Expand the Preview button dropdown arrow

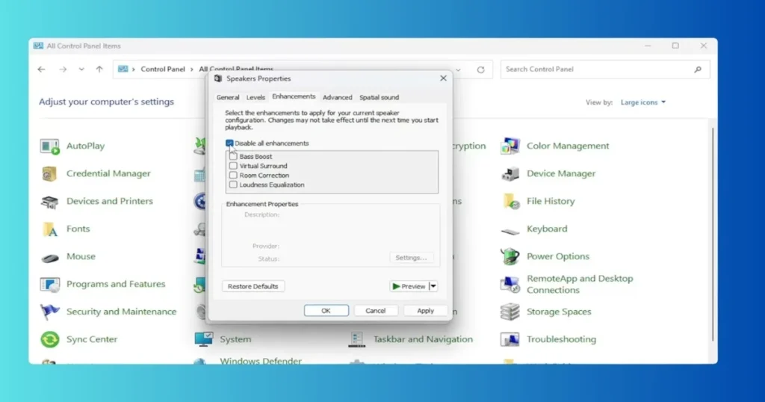(x=433, y=286)
